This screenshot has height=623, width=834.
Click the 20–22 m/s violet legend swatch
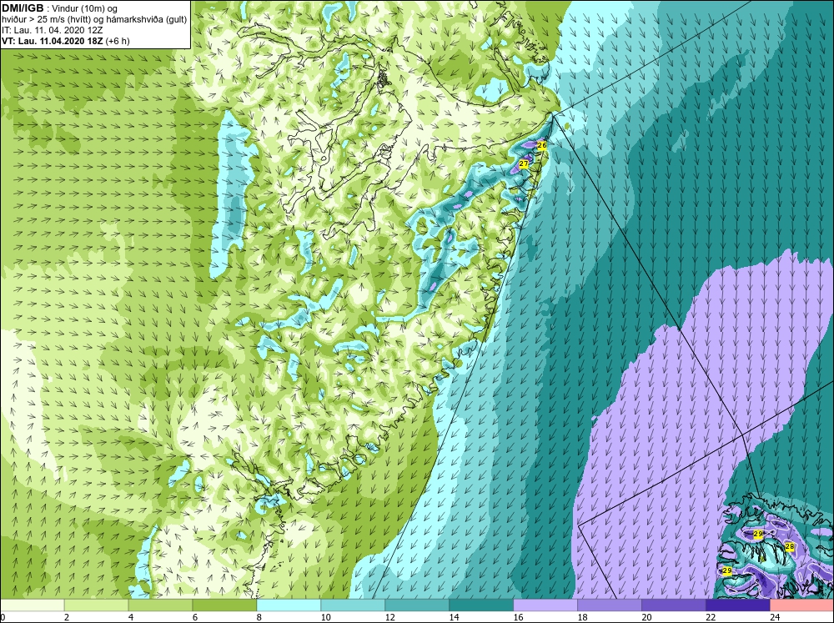click(x=673, y=605)
